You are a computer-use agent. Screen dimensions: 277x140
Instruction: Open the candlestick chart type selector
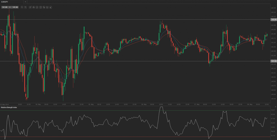pos(34,7)
